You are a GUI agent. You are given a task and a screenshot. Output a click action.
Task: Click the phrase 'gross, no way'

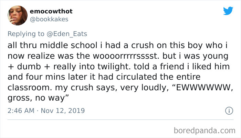[36, 98]
